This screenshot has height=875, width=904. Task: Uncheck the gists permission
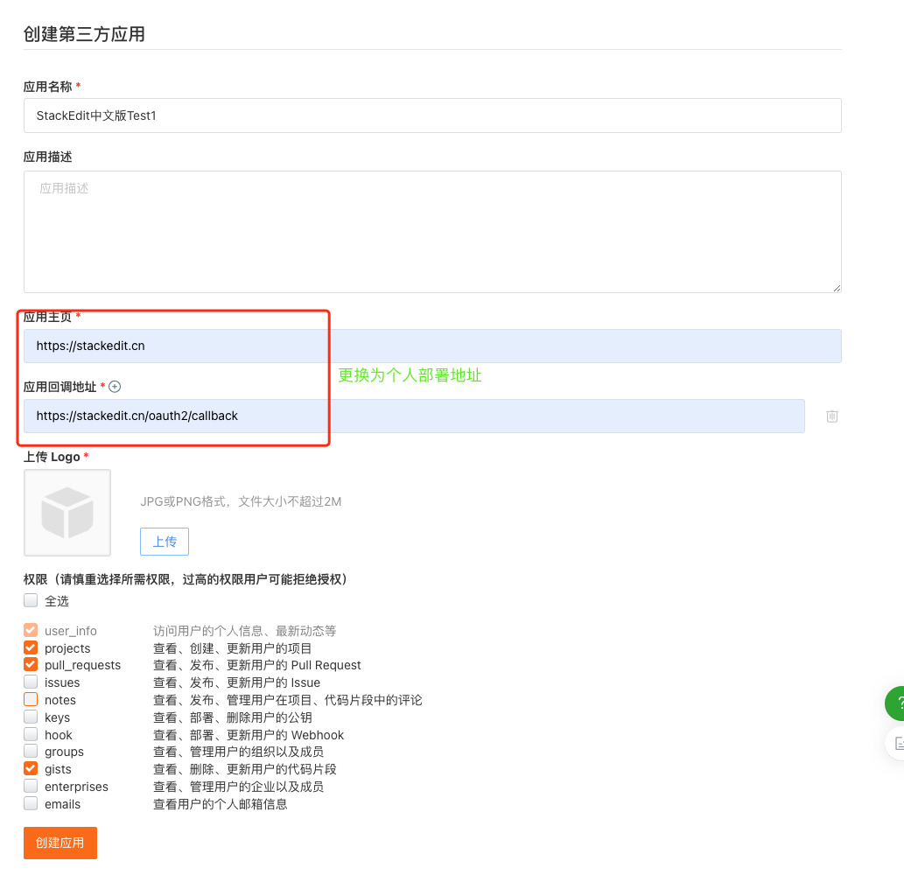(31, 768)
